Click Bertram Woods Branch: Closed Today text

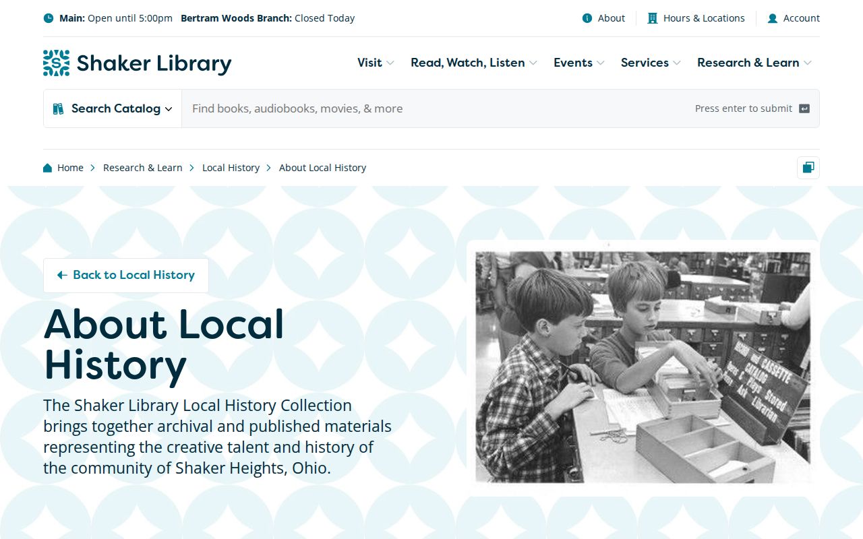coord(268,18)
